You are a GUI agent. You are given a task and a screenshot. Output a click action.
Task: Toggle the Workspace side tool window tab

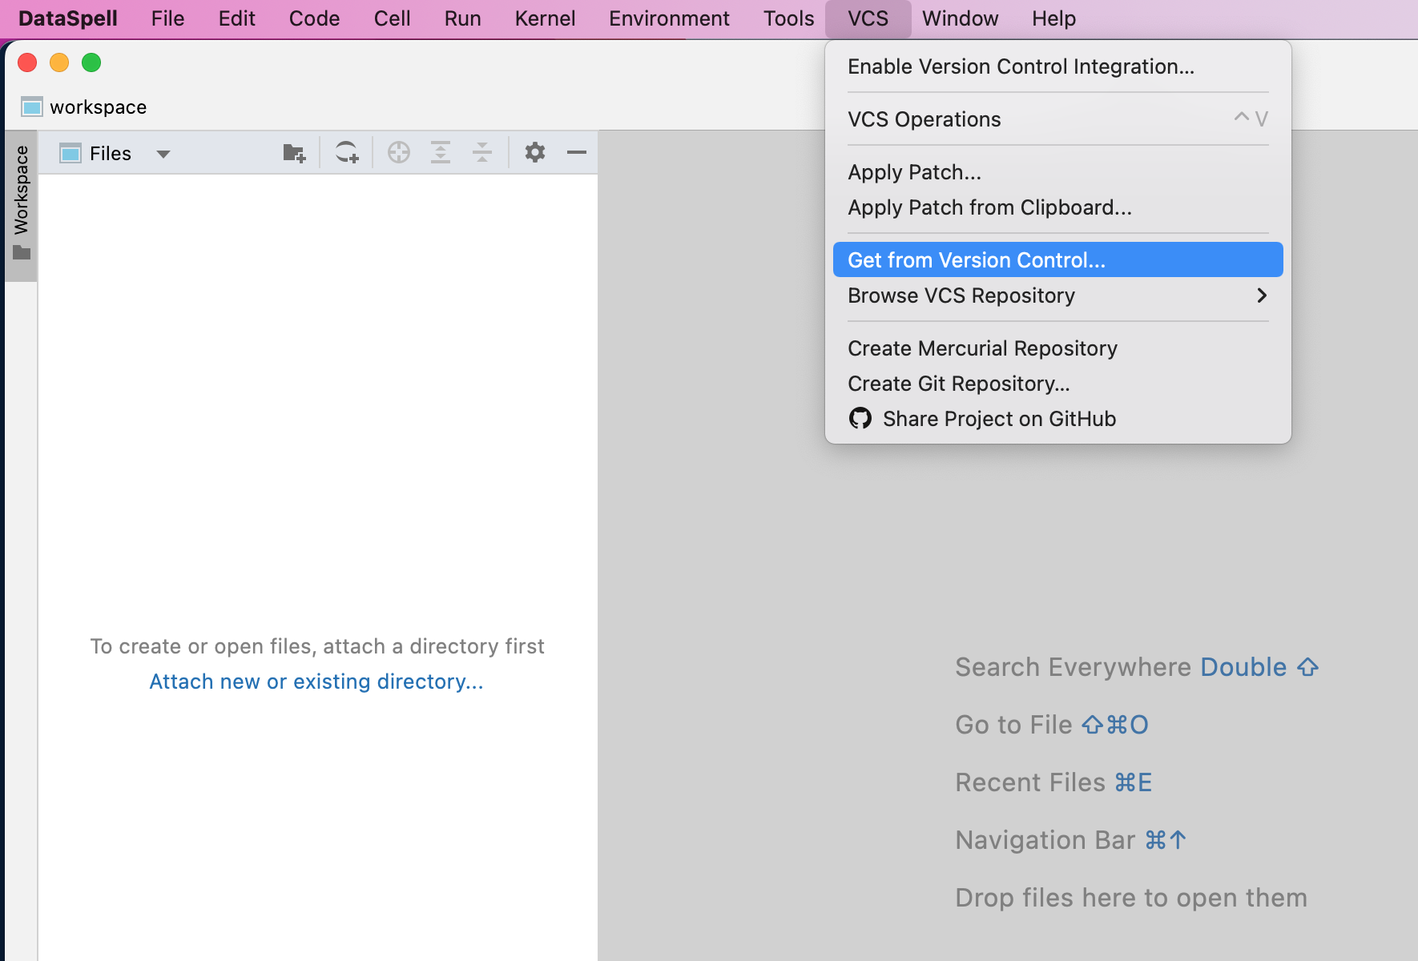[21, 205]
